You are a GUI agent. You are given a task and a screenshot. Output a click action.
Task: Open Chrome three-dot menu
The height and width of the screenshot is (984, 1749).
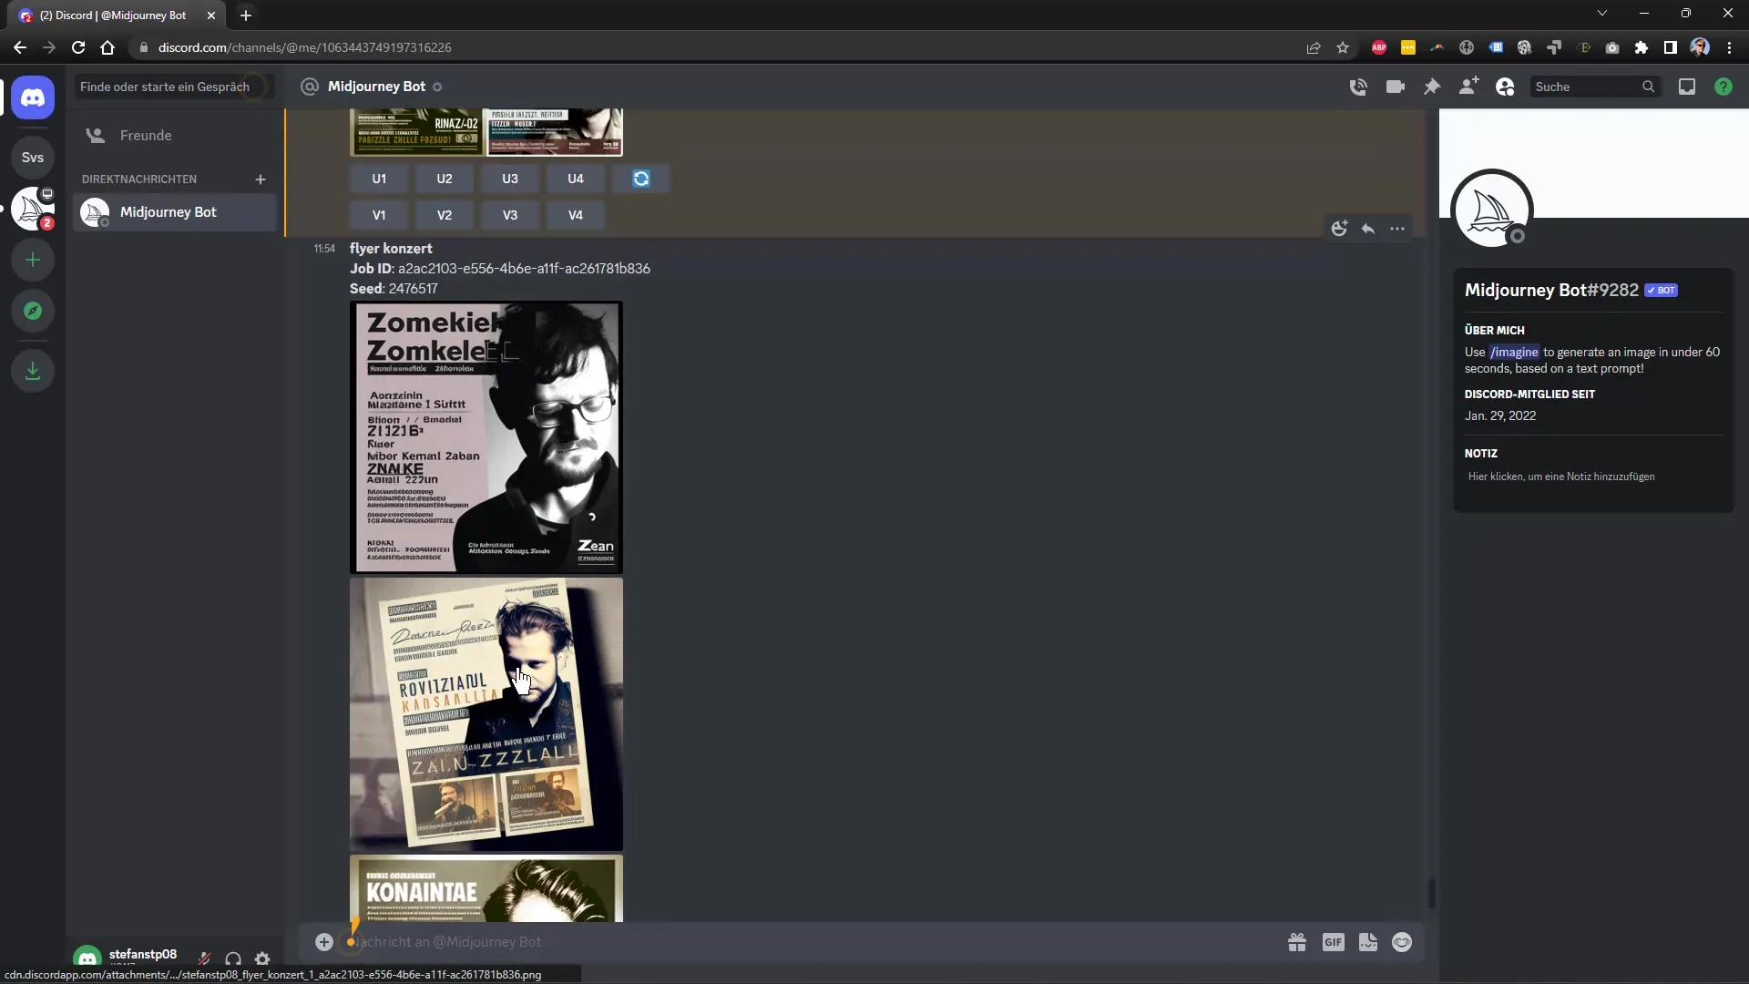[x=1729, y=47]
